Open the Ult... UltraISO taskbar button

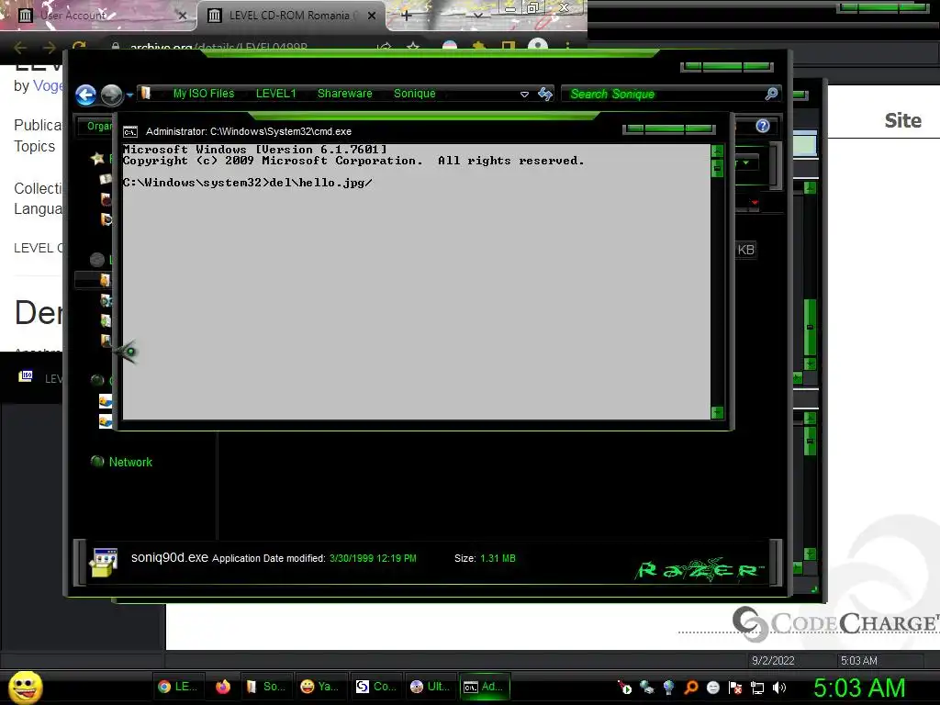tap(430, 687)
